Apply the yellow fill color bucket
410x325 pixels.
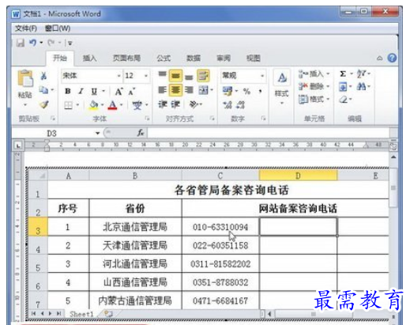coord(93,105)
